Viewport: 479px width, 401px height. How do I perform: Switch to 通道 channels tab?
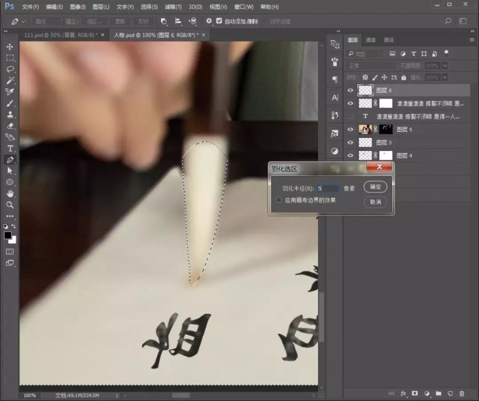(370, 39)
